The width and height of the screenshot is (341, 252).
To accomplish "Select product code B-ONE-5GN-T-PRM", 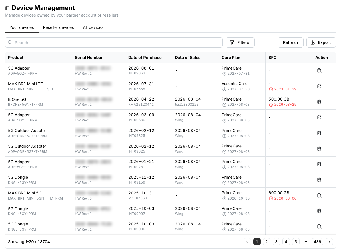I will click(x=25, y=105).
